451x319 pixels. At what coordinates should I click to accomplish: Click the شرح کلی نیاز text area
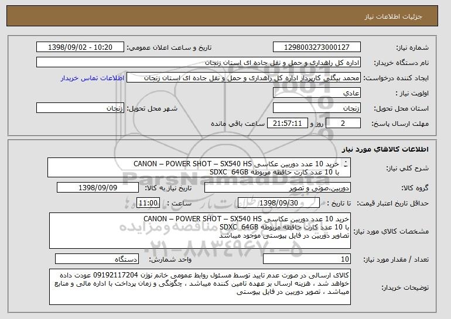point(199,167)
